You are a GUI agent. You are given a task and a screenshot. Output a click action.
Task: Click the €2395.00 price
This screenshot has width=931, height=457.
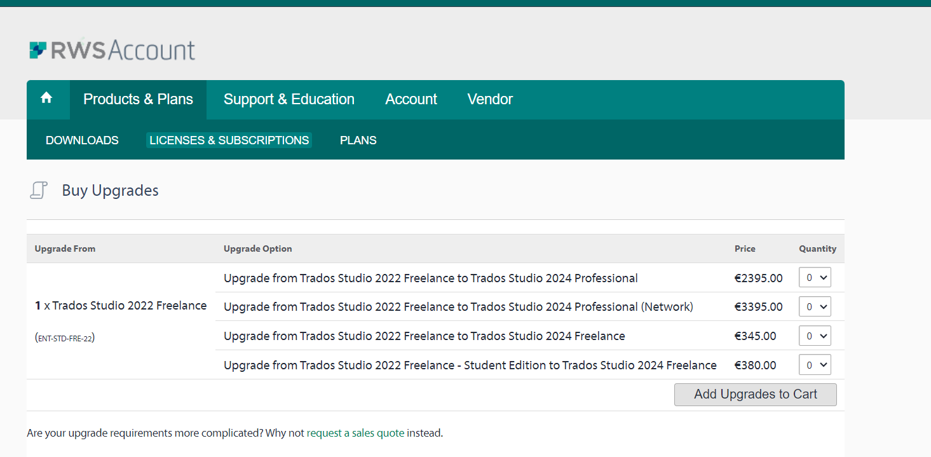(x=759, y=278)
